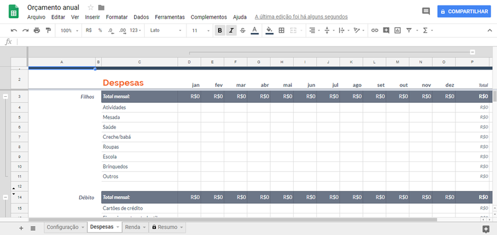Image resolution: width=497 pixels, height=235 pixels.
Task: Switch to the Resumo sheet tab
Action: point(167,227)
